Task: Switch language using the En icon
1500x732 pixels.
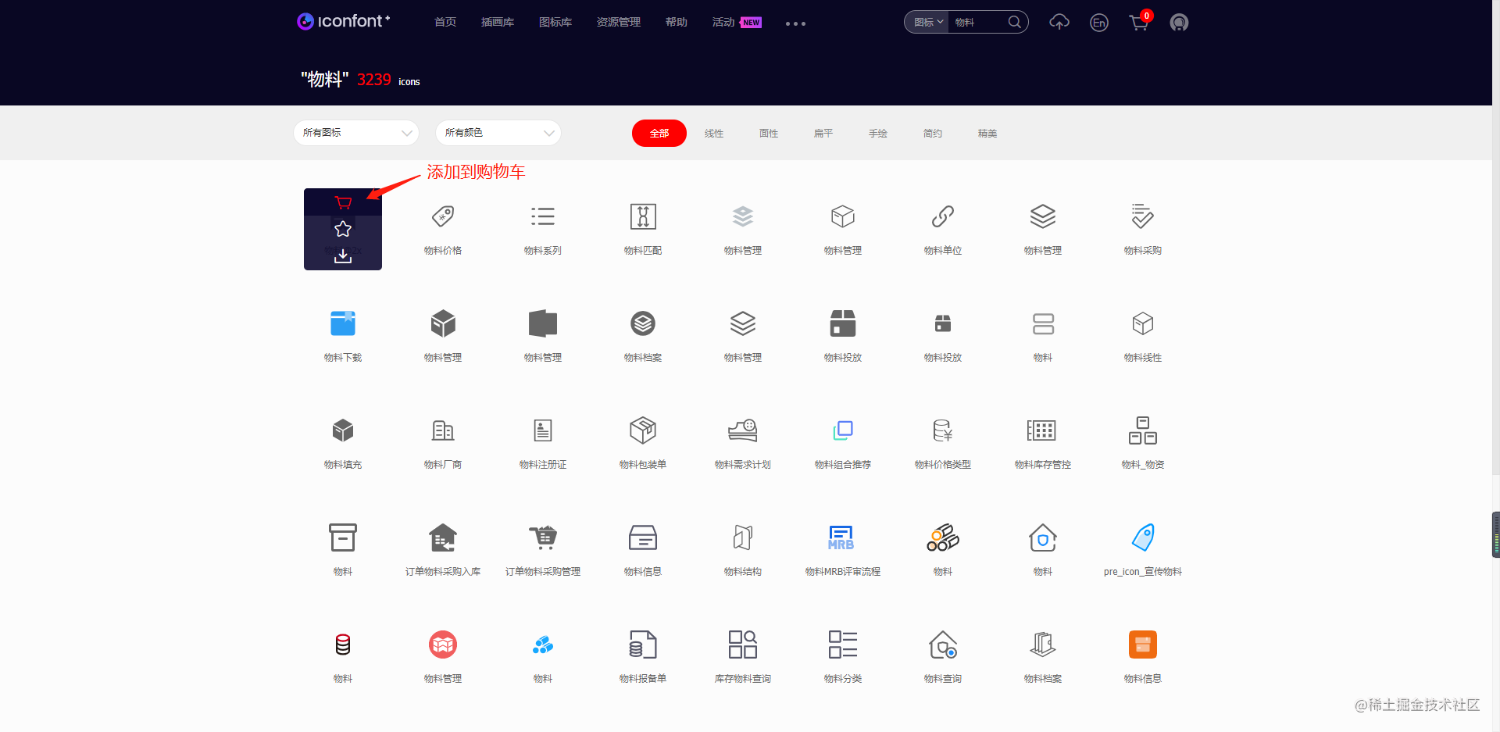Action: point(1098,22)
